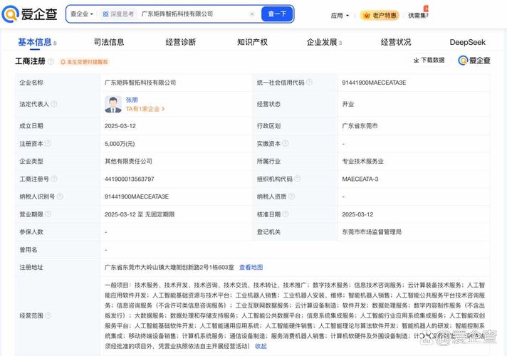
Task: Click help icon next to 组织机构代码
Action: click(297, 179)
